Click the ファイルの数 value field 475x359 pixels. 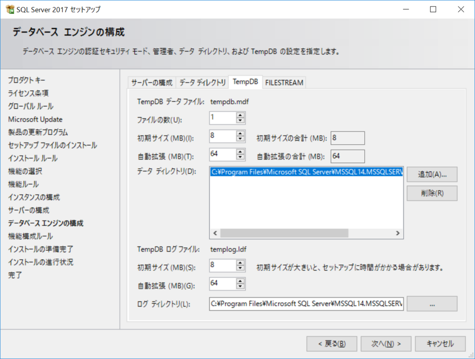tap(223, 117)
